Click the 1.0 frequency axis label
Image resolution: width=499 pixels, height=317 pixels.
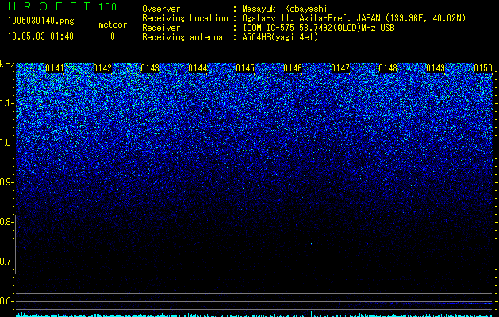pos(6,143)
